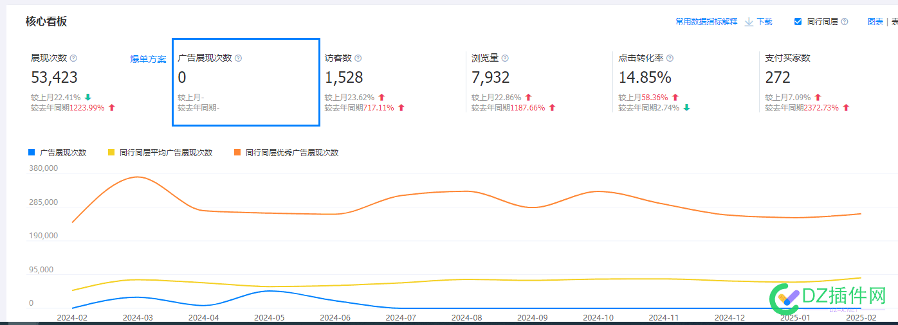
Task: Switch to 图表 view
Action: (875, 21)
